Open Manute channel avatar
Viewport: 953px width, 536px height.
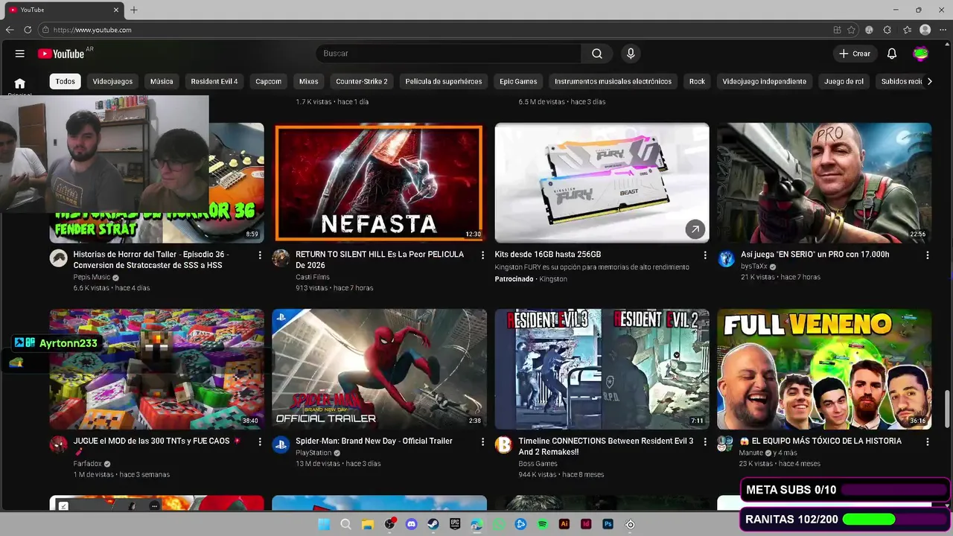[725, 444]
